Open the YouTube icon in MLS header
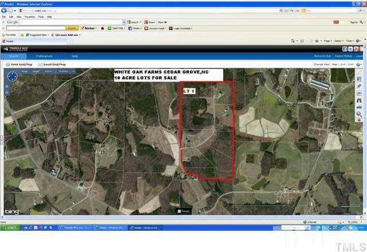The width and height of the screenshot is (367, 252). [356, 49]
